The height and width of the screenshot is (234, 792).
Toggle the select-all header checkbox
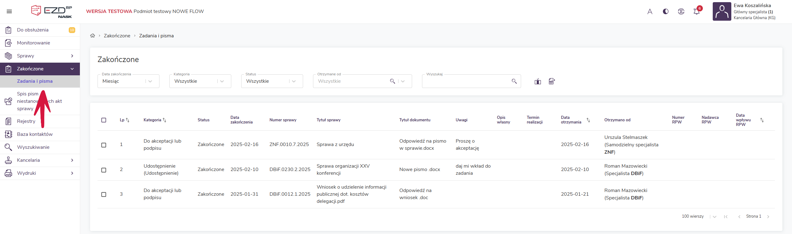[x=104, y=120]
